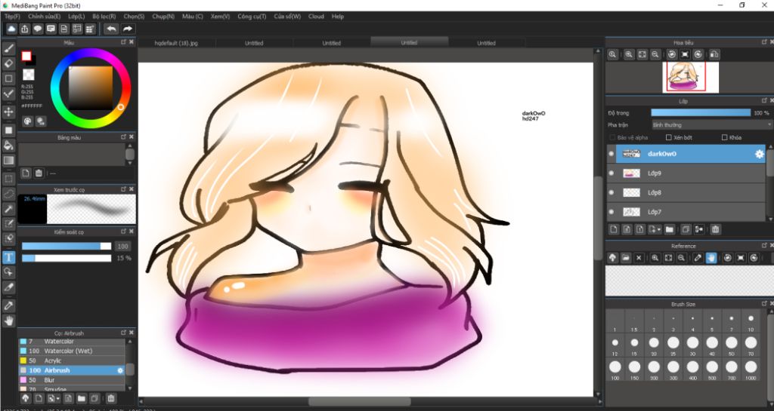Pick brush size 1000 preset
Image resolution: width=774 pixels, height=411 pixels.
751,370
